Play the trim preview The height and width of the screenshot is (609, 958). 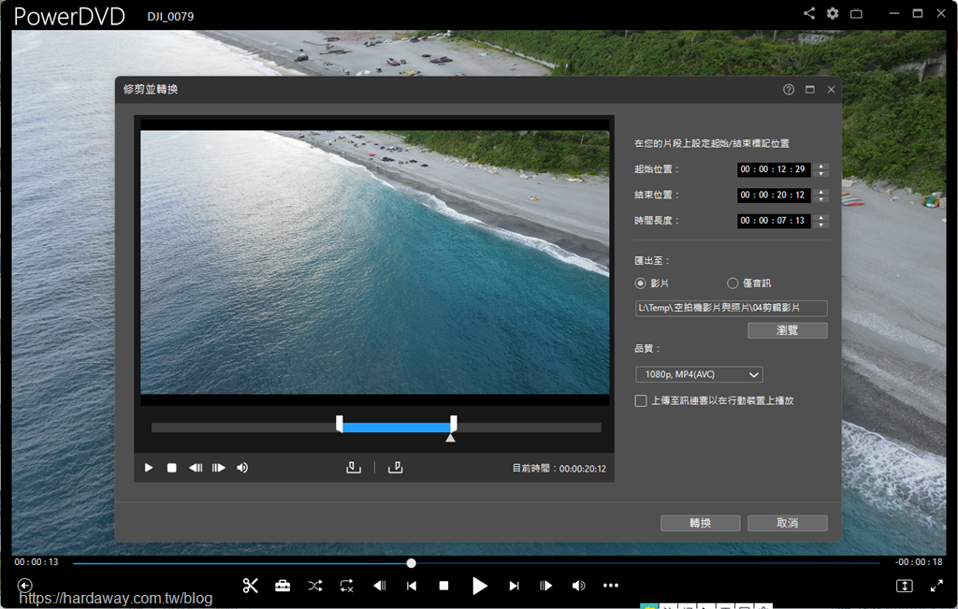pyautogui.click(x=149, y=468)
